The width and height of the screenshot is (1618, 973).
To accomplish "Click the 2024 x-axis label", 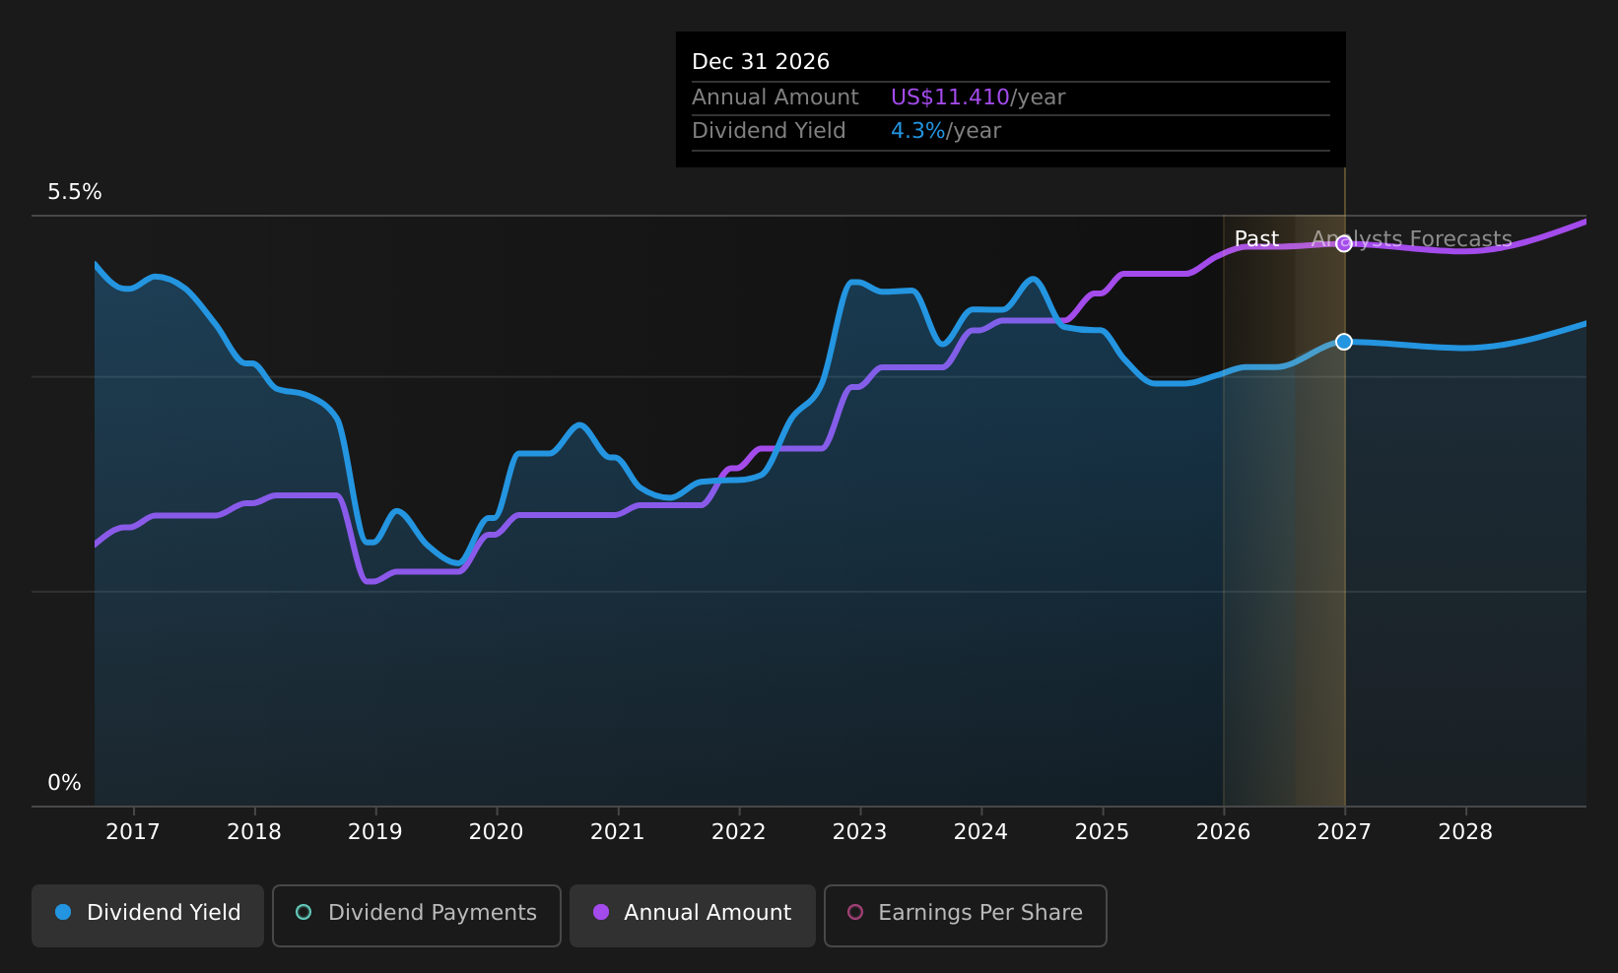I will 981,832.
